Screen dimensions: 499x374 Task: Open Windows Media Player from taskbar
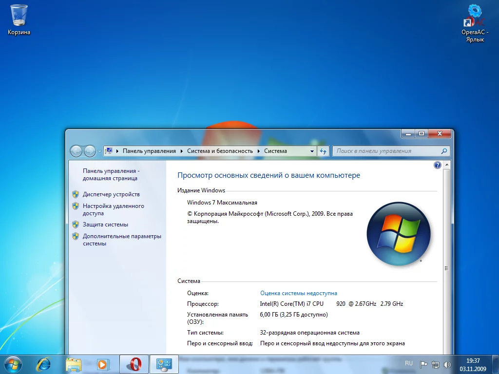tap(102, 364)
